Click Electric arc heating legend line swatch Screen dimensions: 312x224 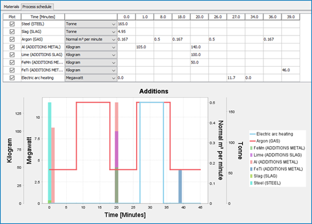[x=253, y=134]
